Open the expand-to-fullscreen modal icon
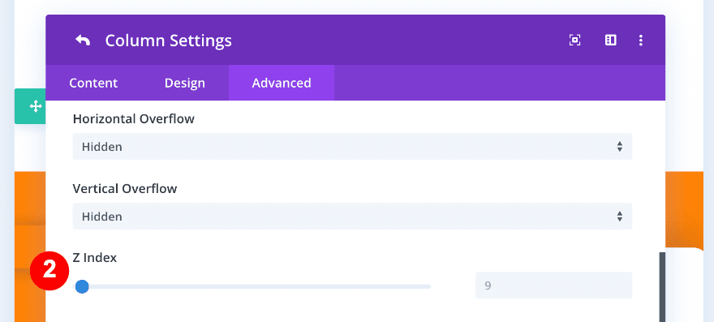Image resolution: width=714 pixels, height=322 pixels. [575, 40]
